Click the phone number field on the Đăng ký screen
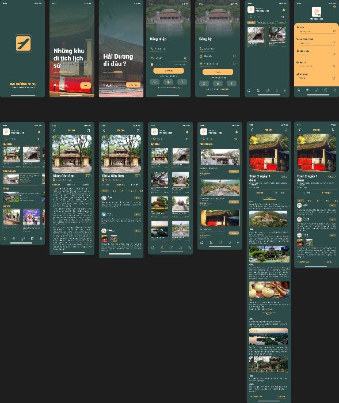Viewport: 339px width, 403px height. pyautogui.click(x=218, y=48)
